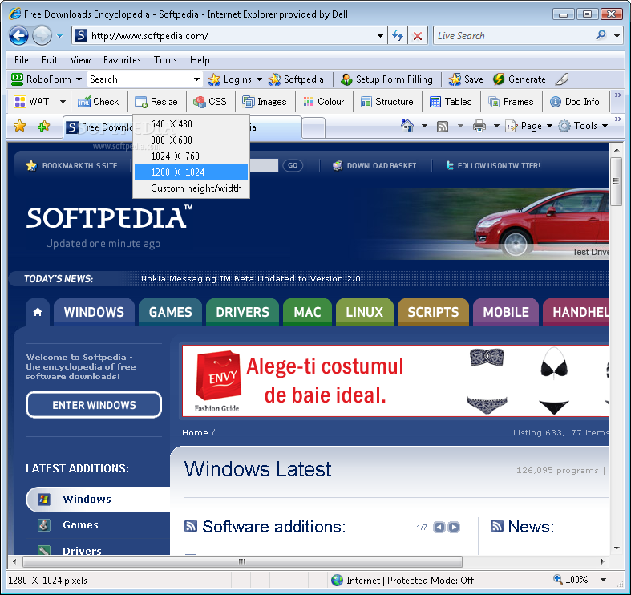Expand the Logins dropdown arrow

[259, 79]
